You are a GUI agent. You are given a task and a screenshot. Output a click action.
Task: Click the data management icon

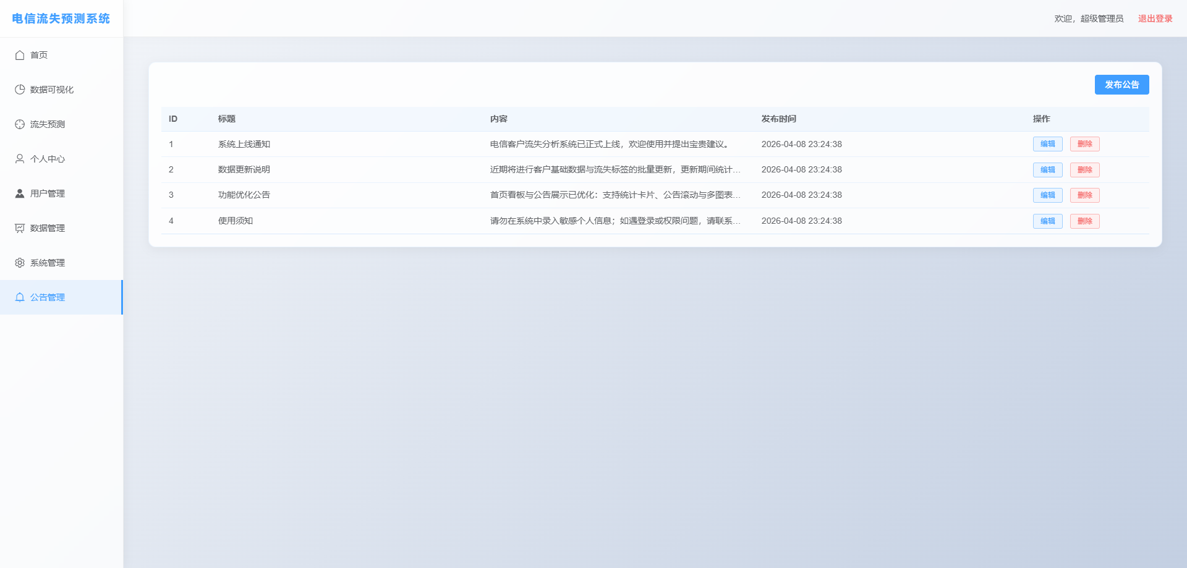pyautogui.click(x=20, y=228)
